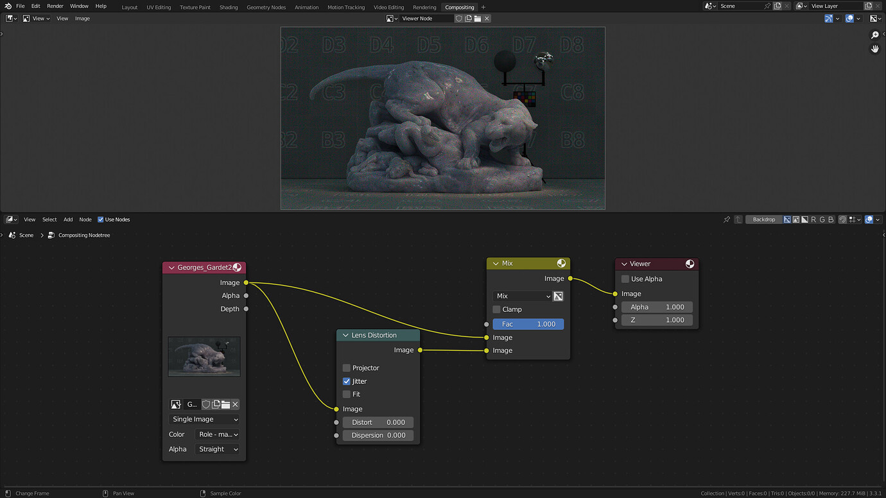Toggle the Use Nodes checkbox
The image size is (886, 498).
tap(100, 219)
